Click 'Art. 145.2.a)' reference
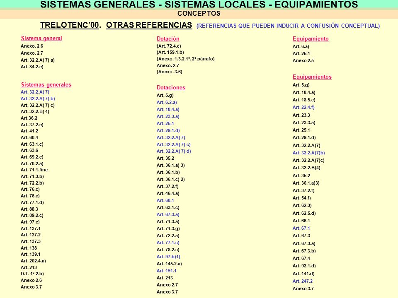398x298 pixels. pyautogui.click(x=169, y=264)
